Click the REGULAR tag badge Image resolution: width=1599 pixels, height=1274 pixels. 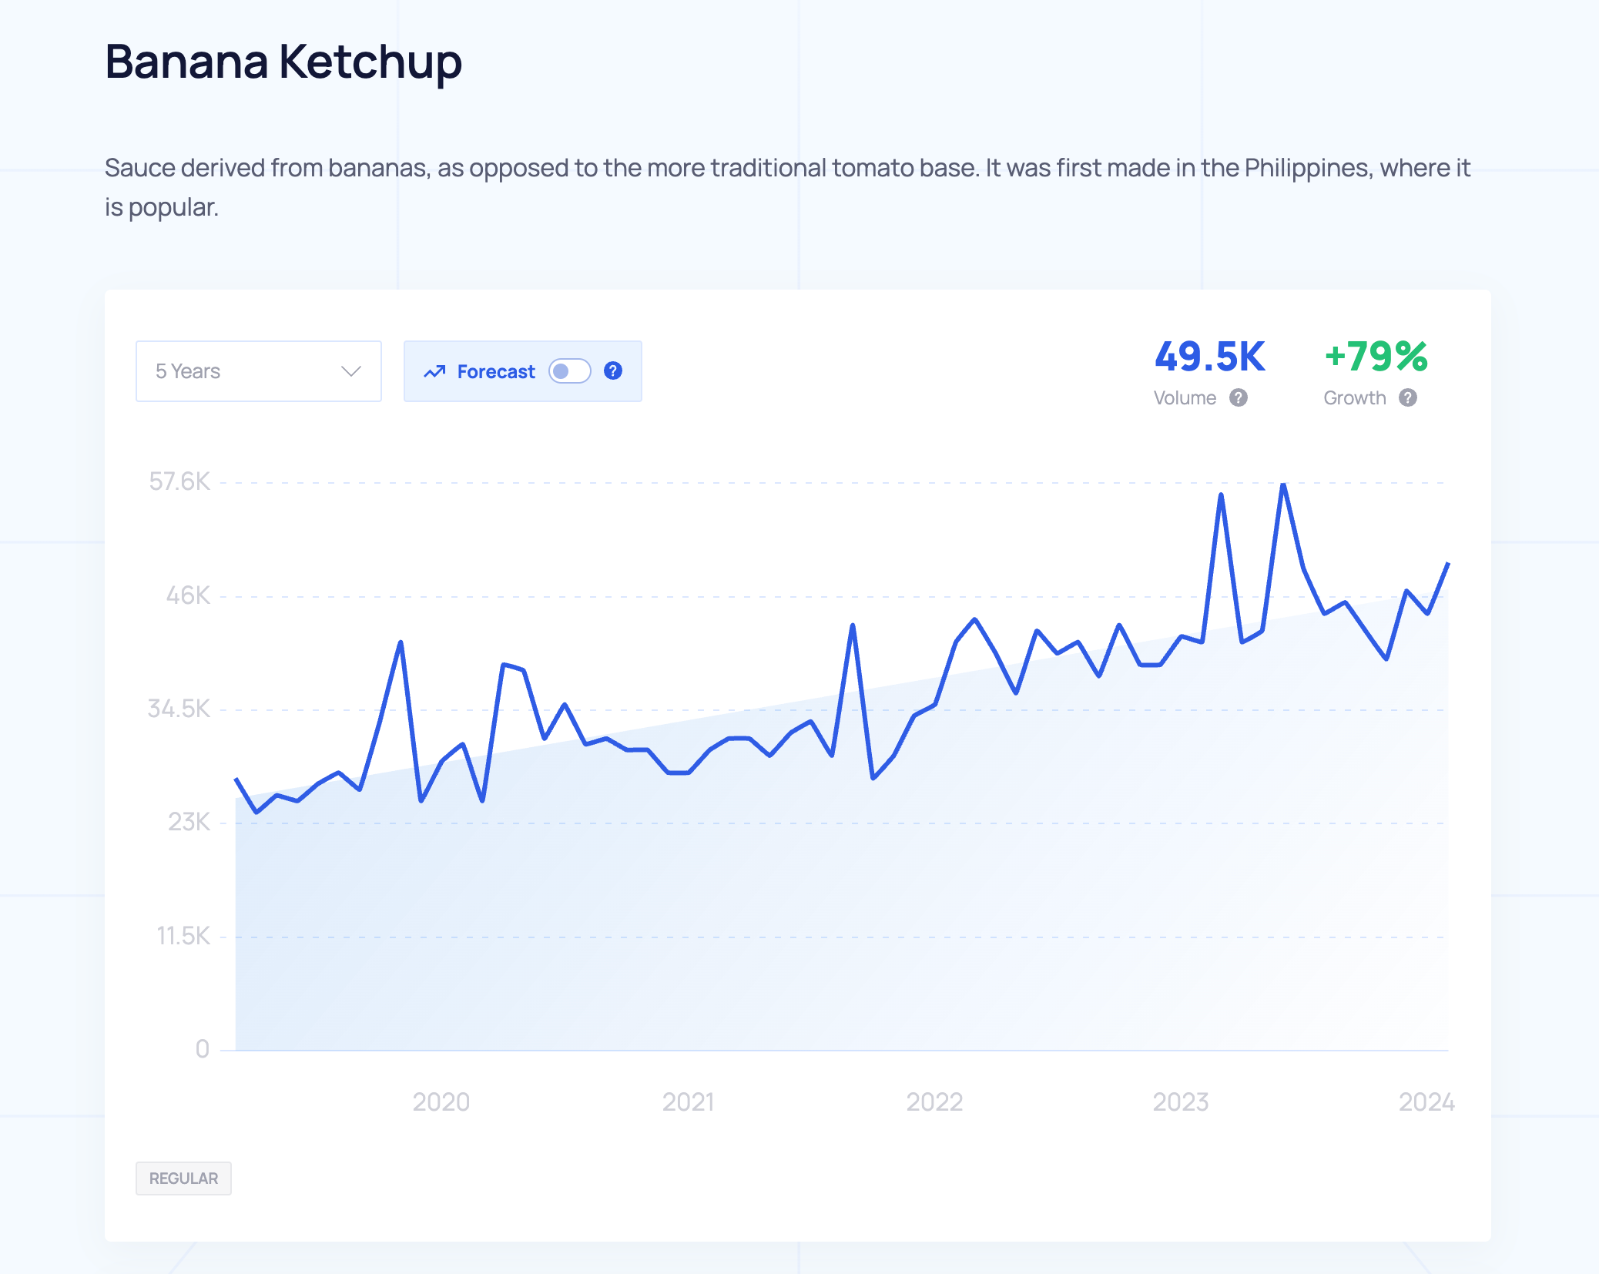coord(183,1178)
